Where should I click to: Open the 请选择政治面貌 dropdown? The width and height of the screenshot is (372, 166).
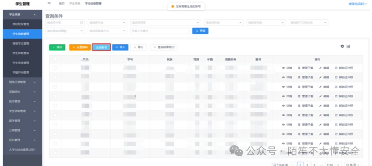(x=65, y=31)
